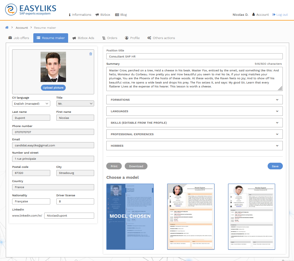Image resolution: width=294 pixels, height=261 pixels.
Task: Select the middle resume model thumbnail
Action: [x=191, y=217]
